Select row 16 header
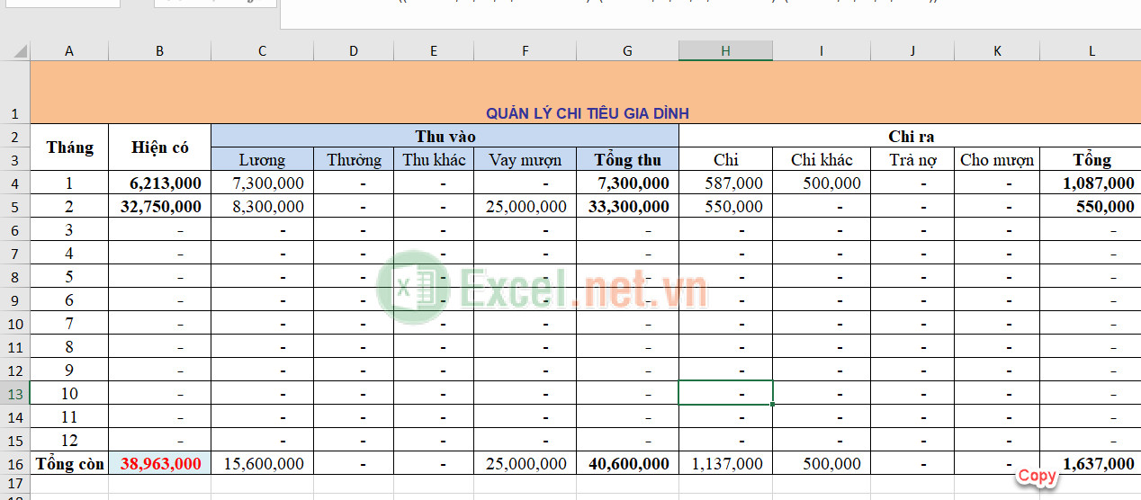Image resolution: width=1141 pixels, height=500 pixels. (x=15, y=464)
